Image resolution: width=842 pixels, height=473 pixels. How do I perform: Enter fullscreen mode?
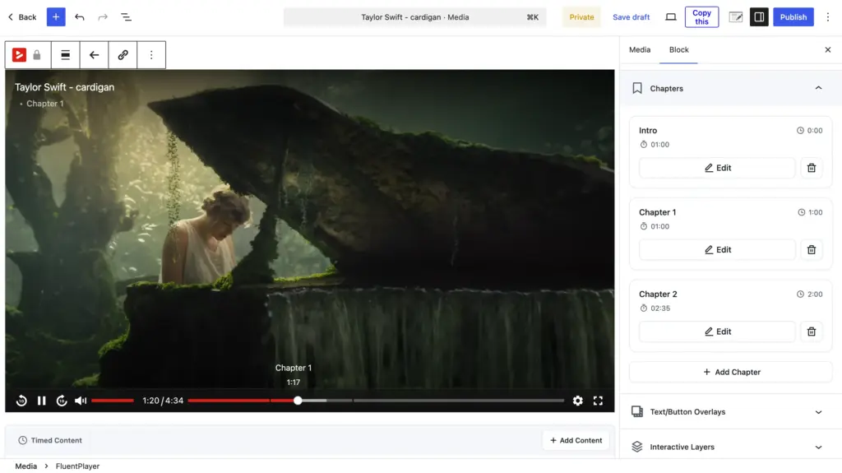[x=598, y=401]
